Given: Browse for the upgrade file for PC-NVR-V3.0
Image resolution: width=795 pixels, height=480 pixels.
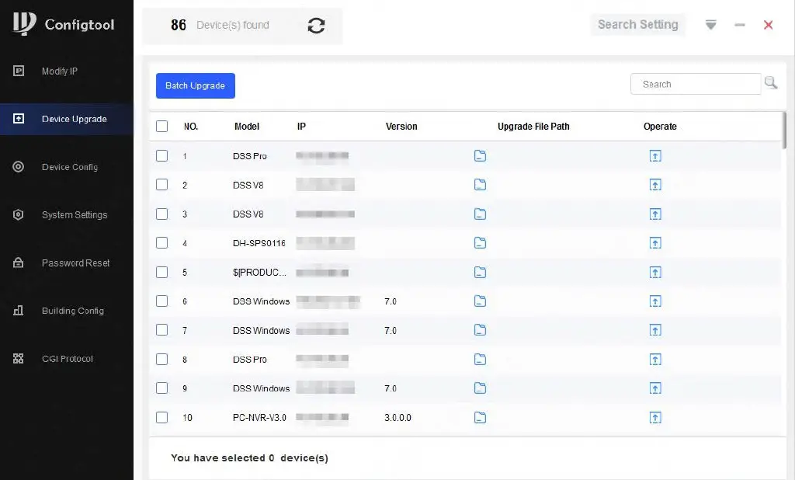Looking at the screenshot, I should (x=480, y=418).
